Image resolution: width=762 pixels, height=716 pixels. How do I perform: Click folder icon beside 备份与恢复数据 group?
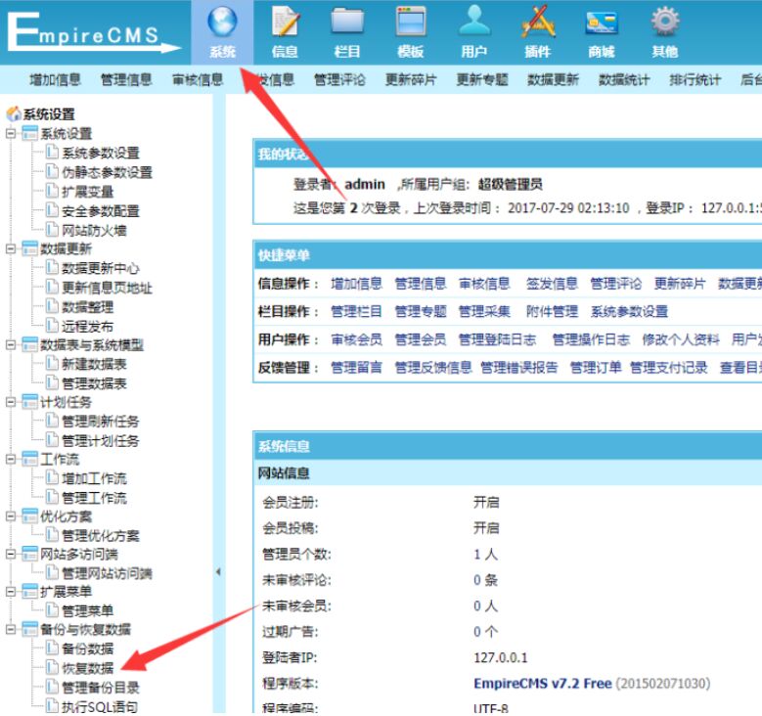29,629
